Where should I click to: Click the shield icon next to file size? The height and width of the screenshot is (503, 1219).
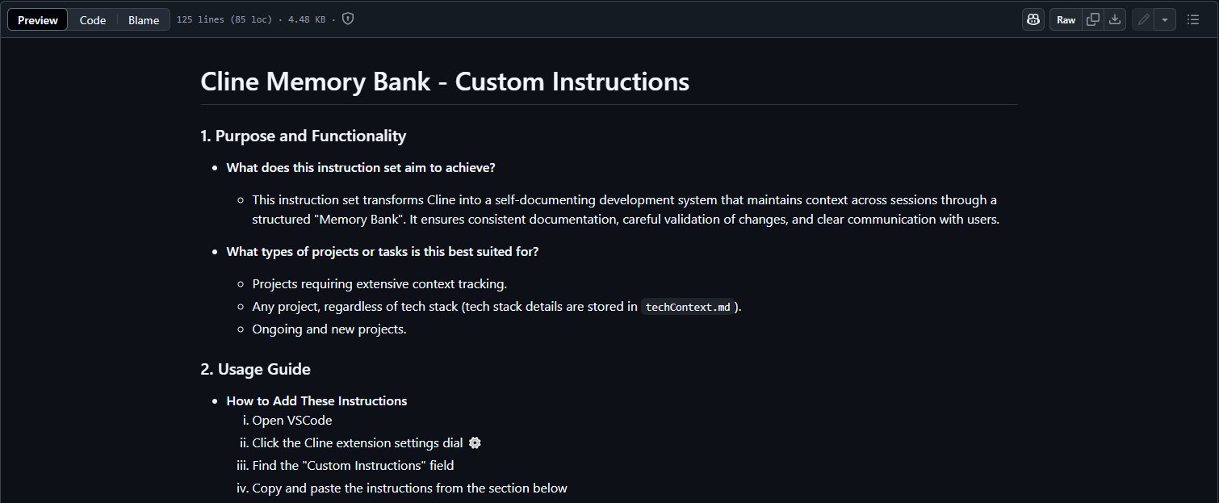point(348,19)
